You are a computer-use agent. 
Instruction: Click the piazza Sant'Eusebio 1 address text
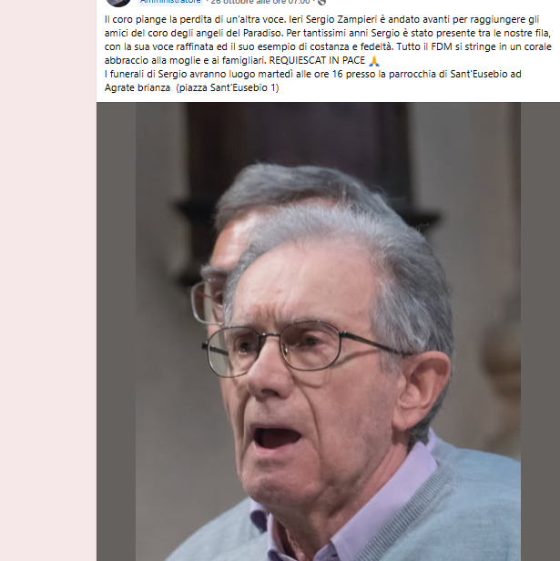[x=228, y=88]
